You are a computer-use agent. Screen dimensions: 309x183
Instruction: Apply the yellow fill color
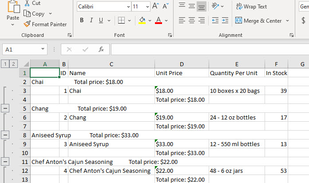(x=142, y=20)
